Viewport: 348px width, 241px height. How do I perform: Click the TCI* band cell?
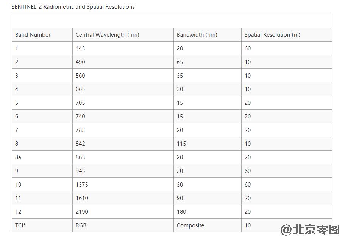click(x=20, y=225)
